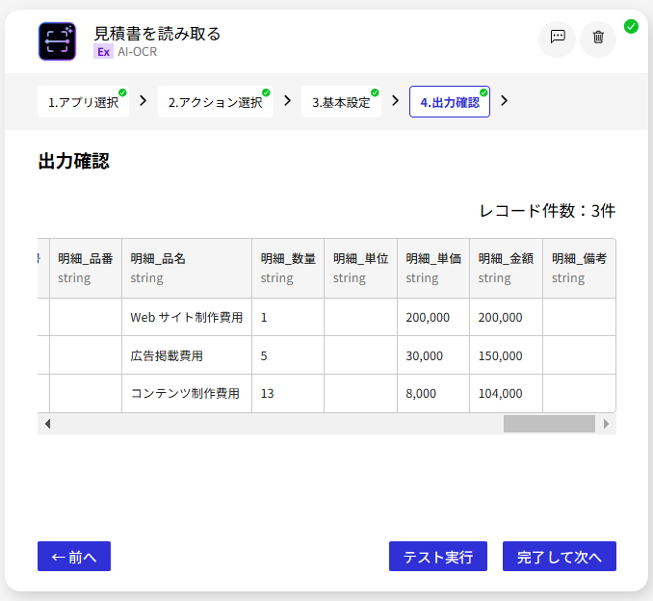Go to step 3.基本設定
The height and width of the screenshot is (601, 653).
coord(341,102)
